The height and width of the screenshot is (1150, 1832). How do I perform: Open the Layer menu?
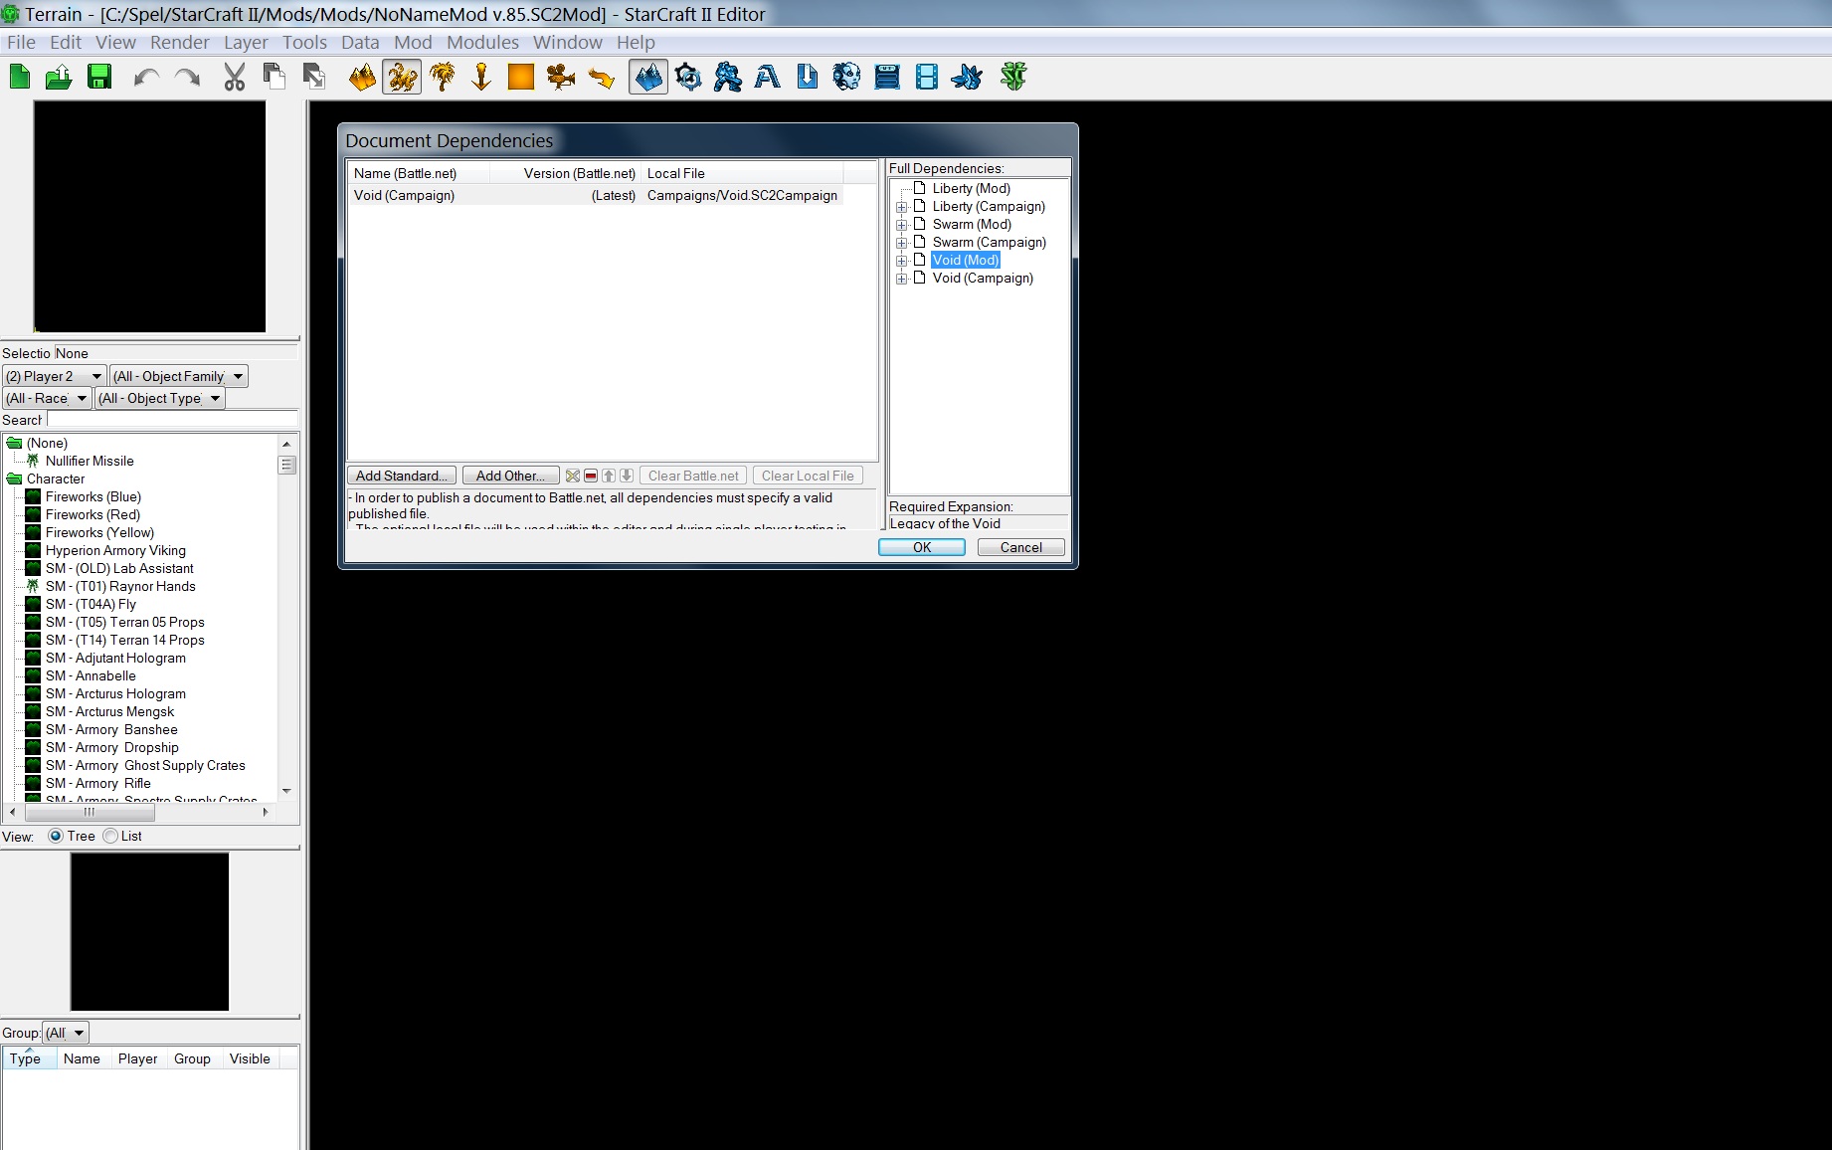click(246, 42)
